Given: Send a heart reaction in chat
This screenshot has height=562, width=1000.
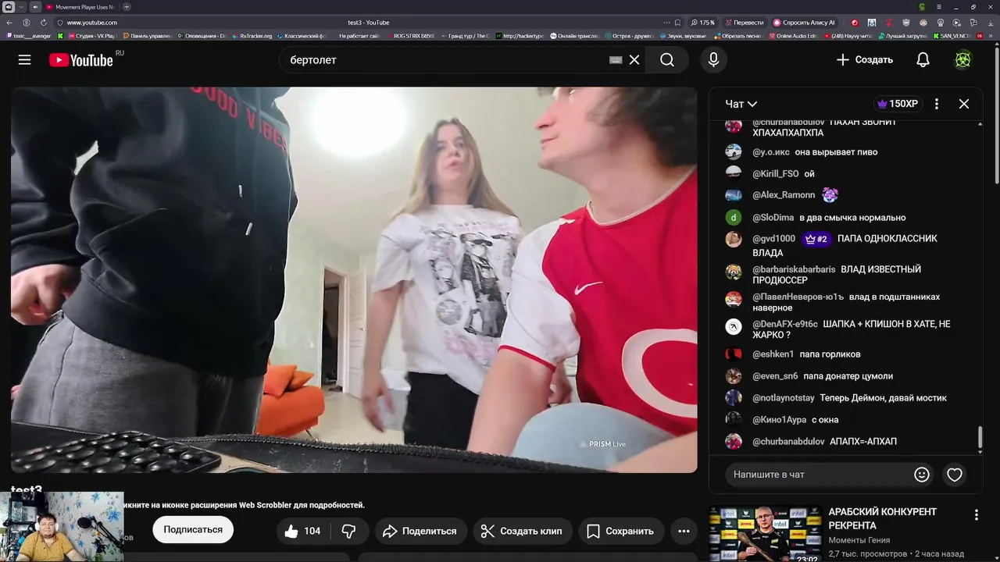Looking at the screenshot, I should [x=954, y=475].
